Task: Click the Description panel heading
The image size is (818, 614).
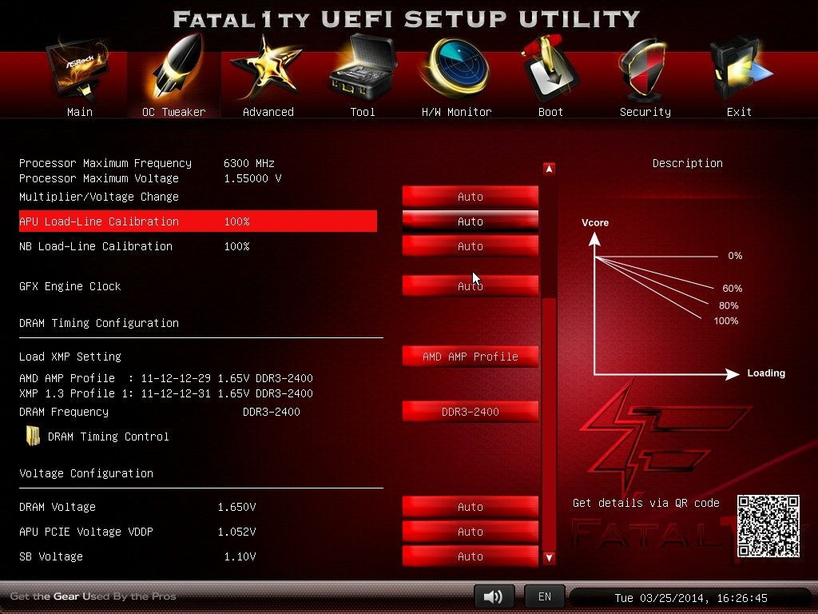Action: click(x=688, y=163)
